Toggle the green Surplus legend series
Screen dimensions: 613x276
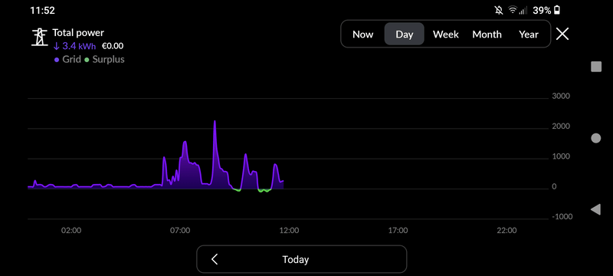click(x=105, y=60)
